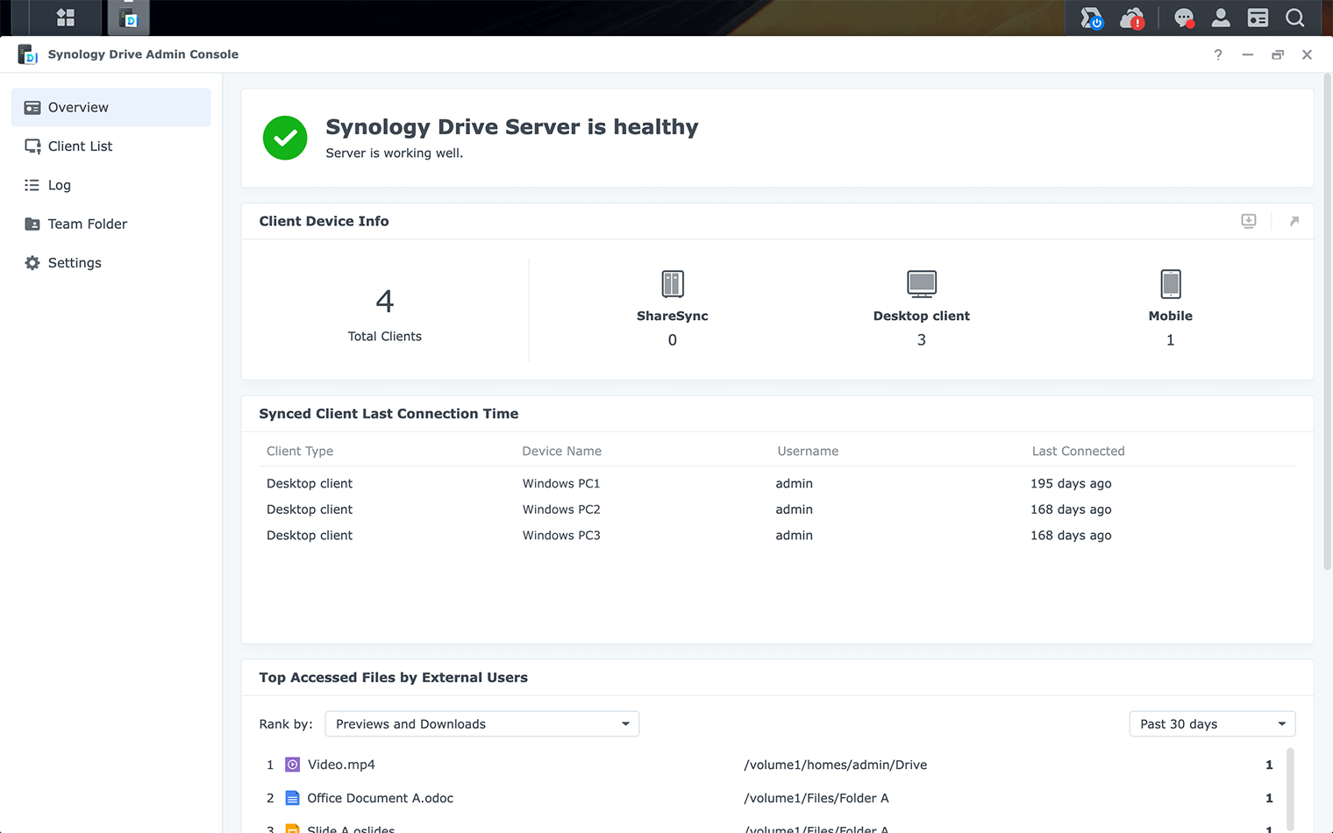
Task: Open the widgets panel icon
Action: [x=1258, y=18]
